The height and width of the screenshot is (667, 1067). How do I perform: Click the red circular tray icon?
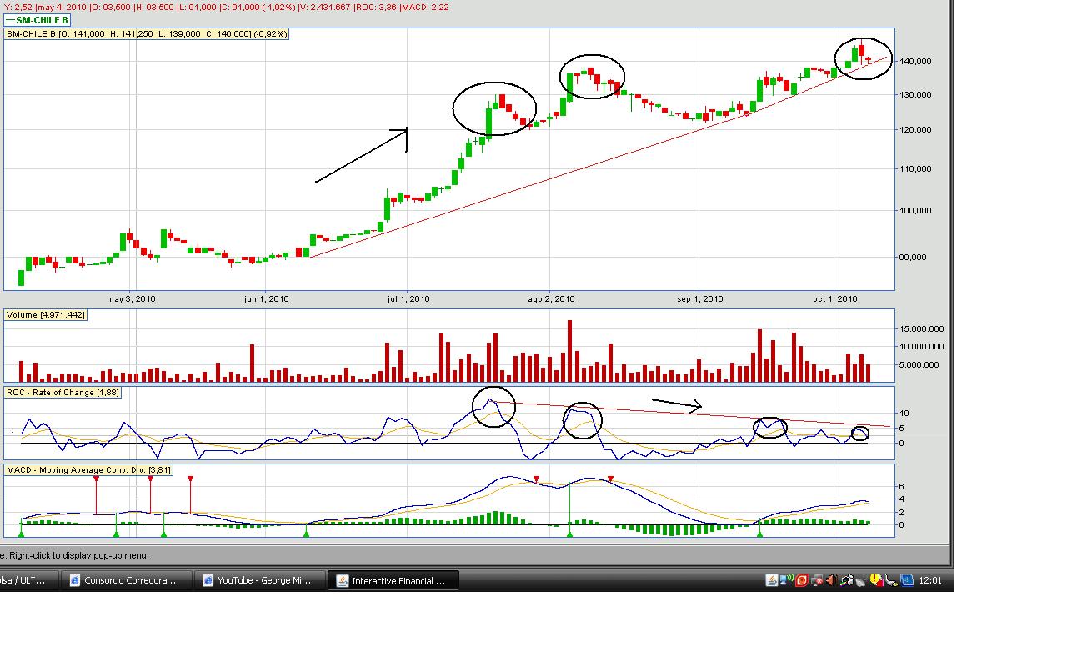[x=802, y=580]
